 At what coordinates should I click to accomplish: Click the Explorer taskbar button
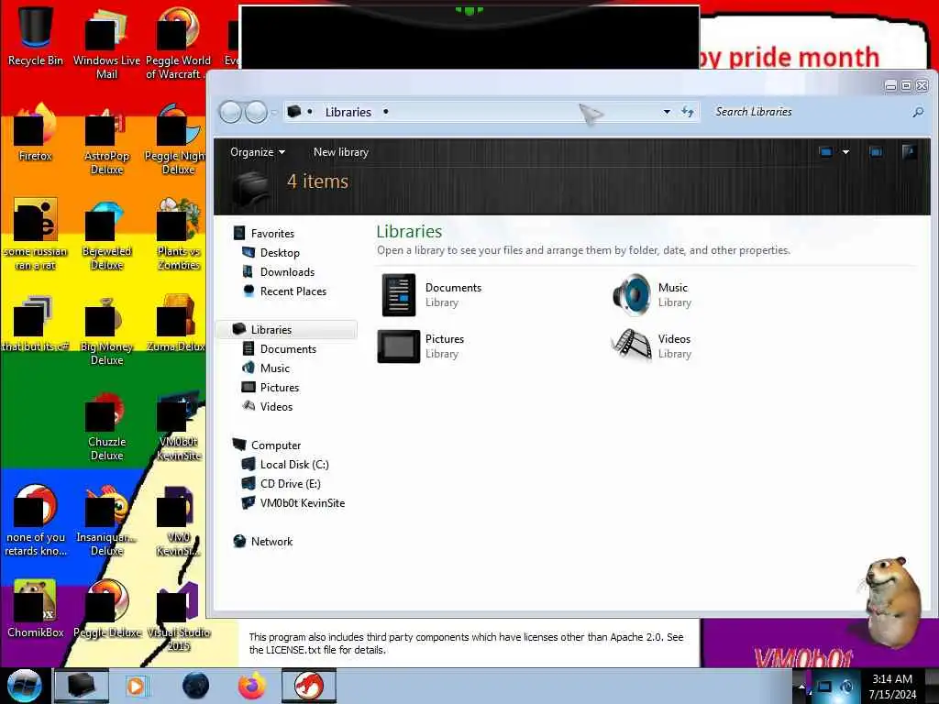click(82, 686)
